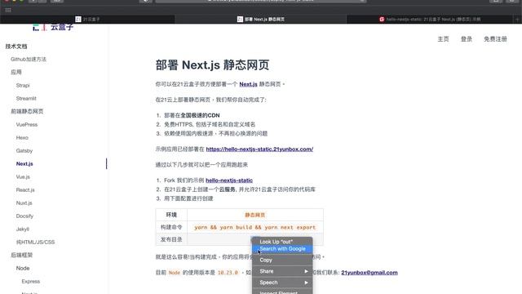Click list item about 免费HTTPS
This screenshot has width=522, height=294.
click(210, 124)
